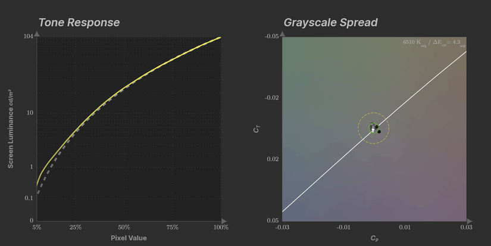Screen dimensions: 491x246
Task: Click the Tone Response vertical axis arrowhead
Action: click(x=37, y=33)
